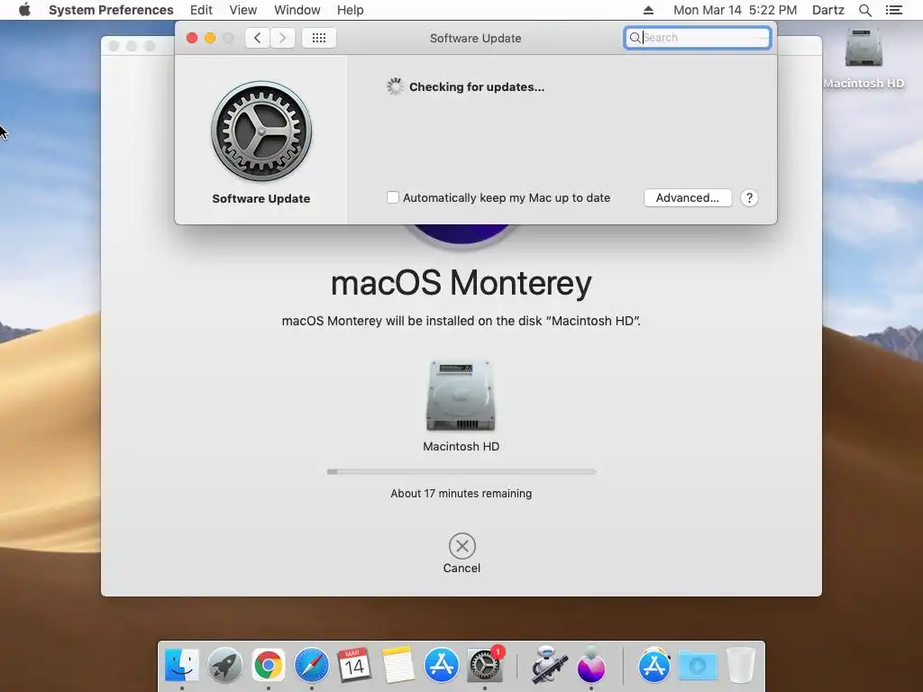Click the macOS Monterey title
Screen dimensions: 923x692
tap(461, 282)
